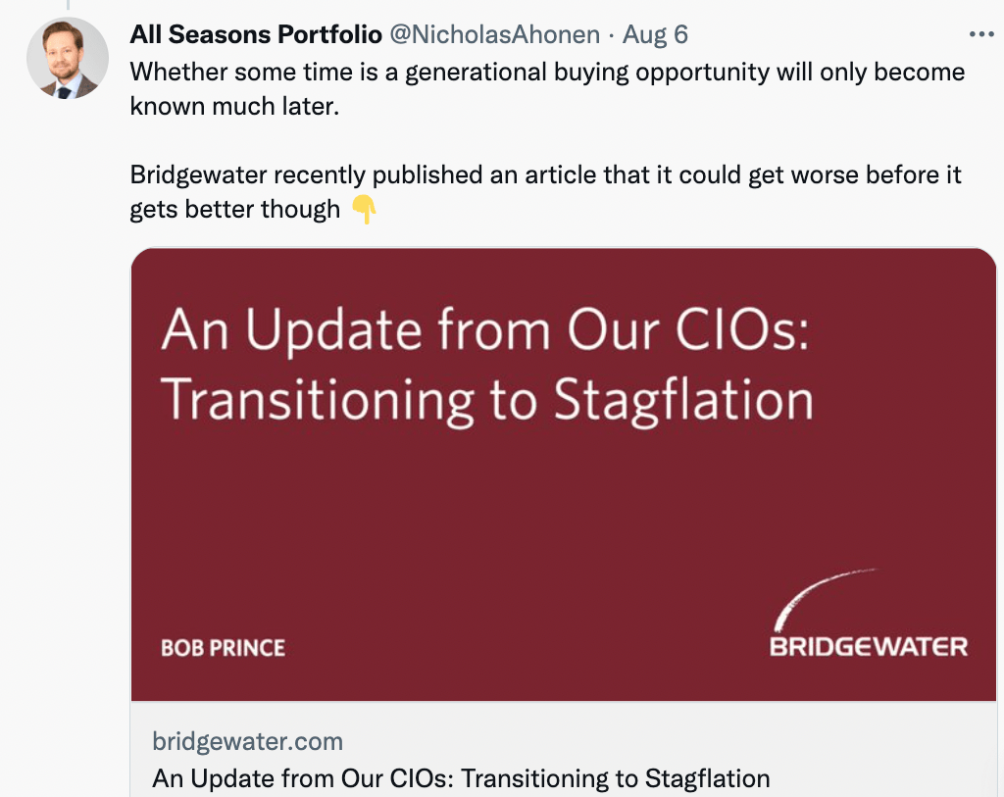Screen dimensions: 1004x797
Task: Open link title Transitioning to Stagflation text
Action: pos(461,779)
